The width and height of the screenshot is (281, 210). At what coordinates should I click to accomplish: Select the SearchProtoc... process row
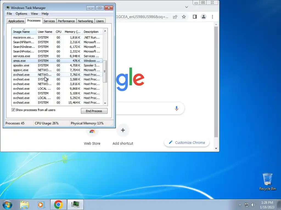coord(57,51)
